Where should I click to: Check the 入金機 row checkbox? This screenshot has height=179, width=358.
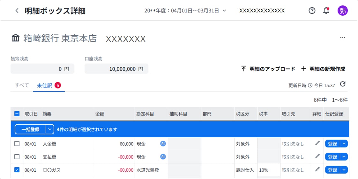click(17, 144)
